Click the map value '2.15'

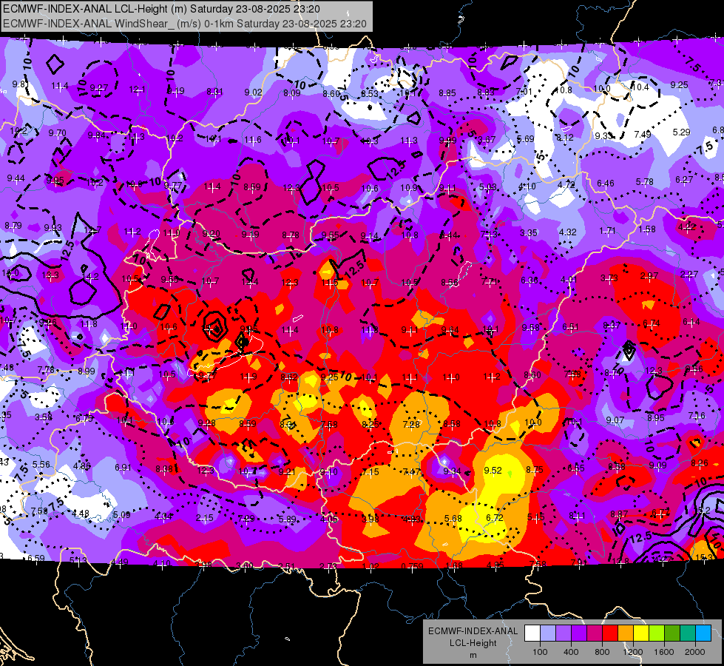205,518
